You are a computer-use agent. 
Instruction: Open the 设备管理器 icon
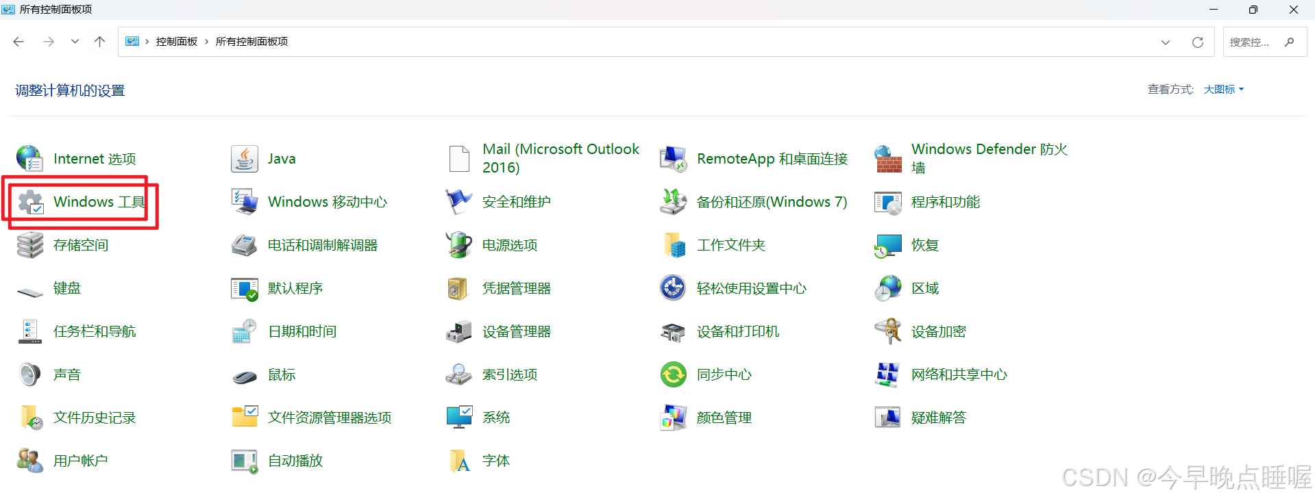pos(458,331)
